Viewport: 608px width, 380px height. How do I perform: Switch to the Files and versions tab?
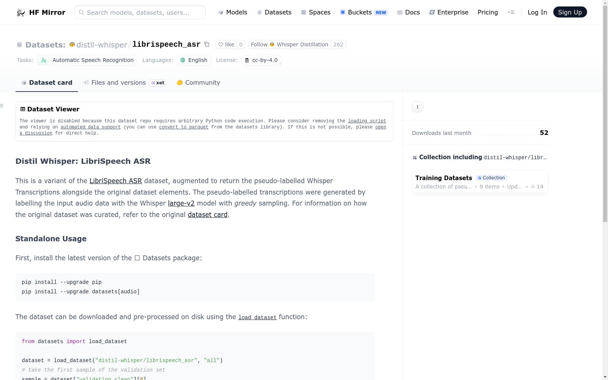[x=125, y=83]
